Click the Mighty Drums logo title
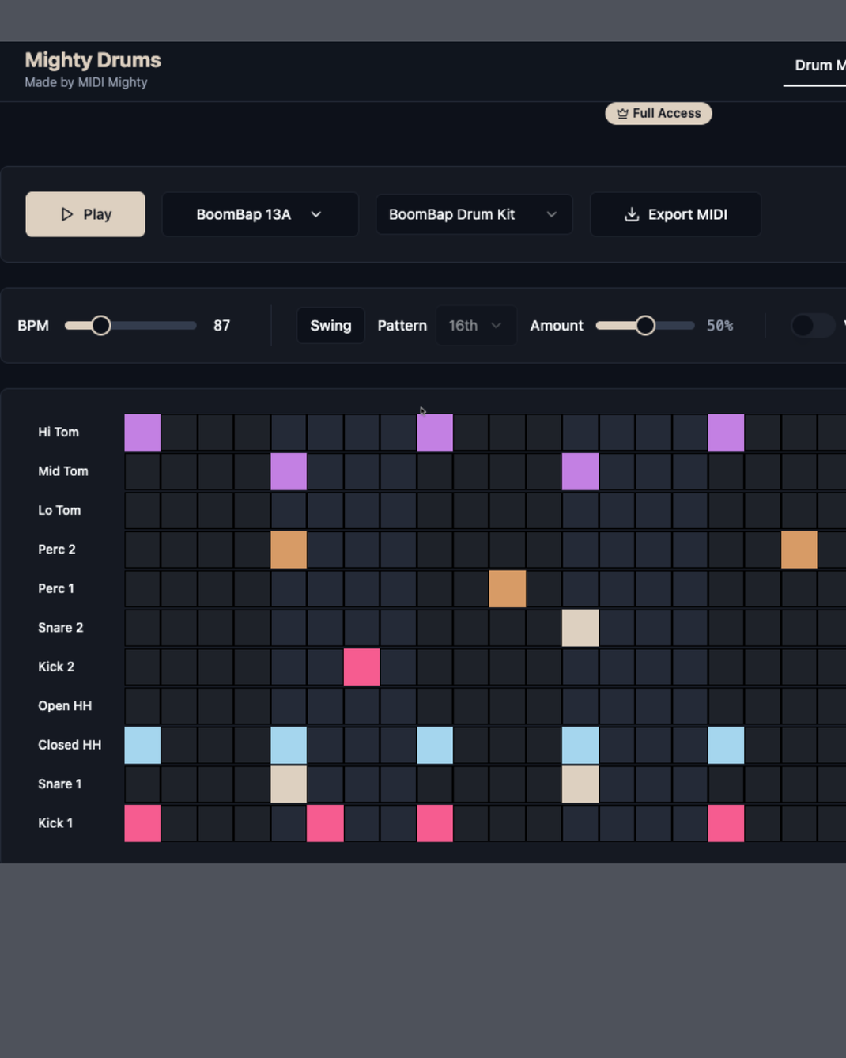The width and height of the screenshot is (846, 1058). [93, 60]
